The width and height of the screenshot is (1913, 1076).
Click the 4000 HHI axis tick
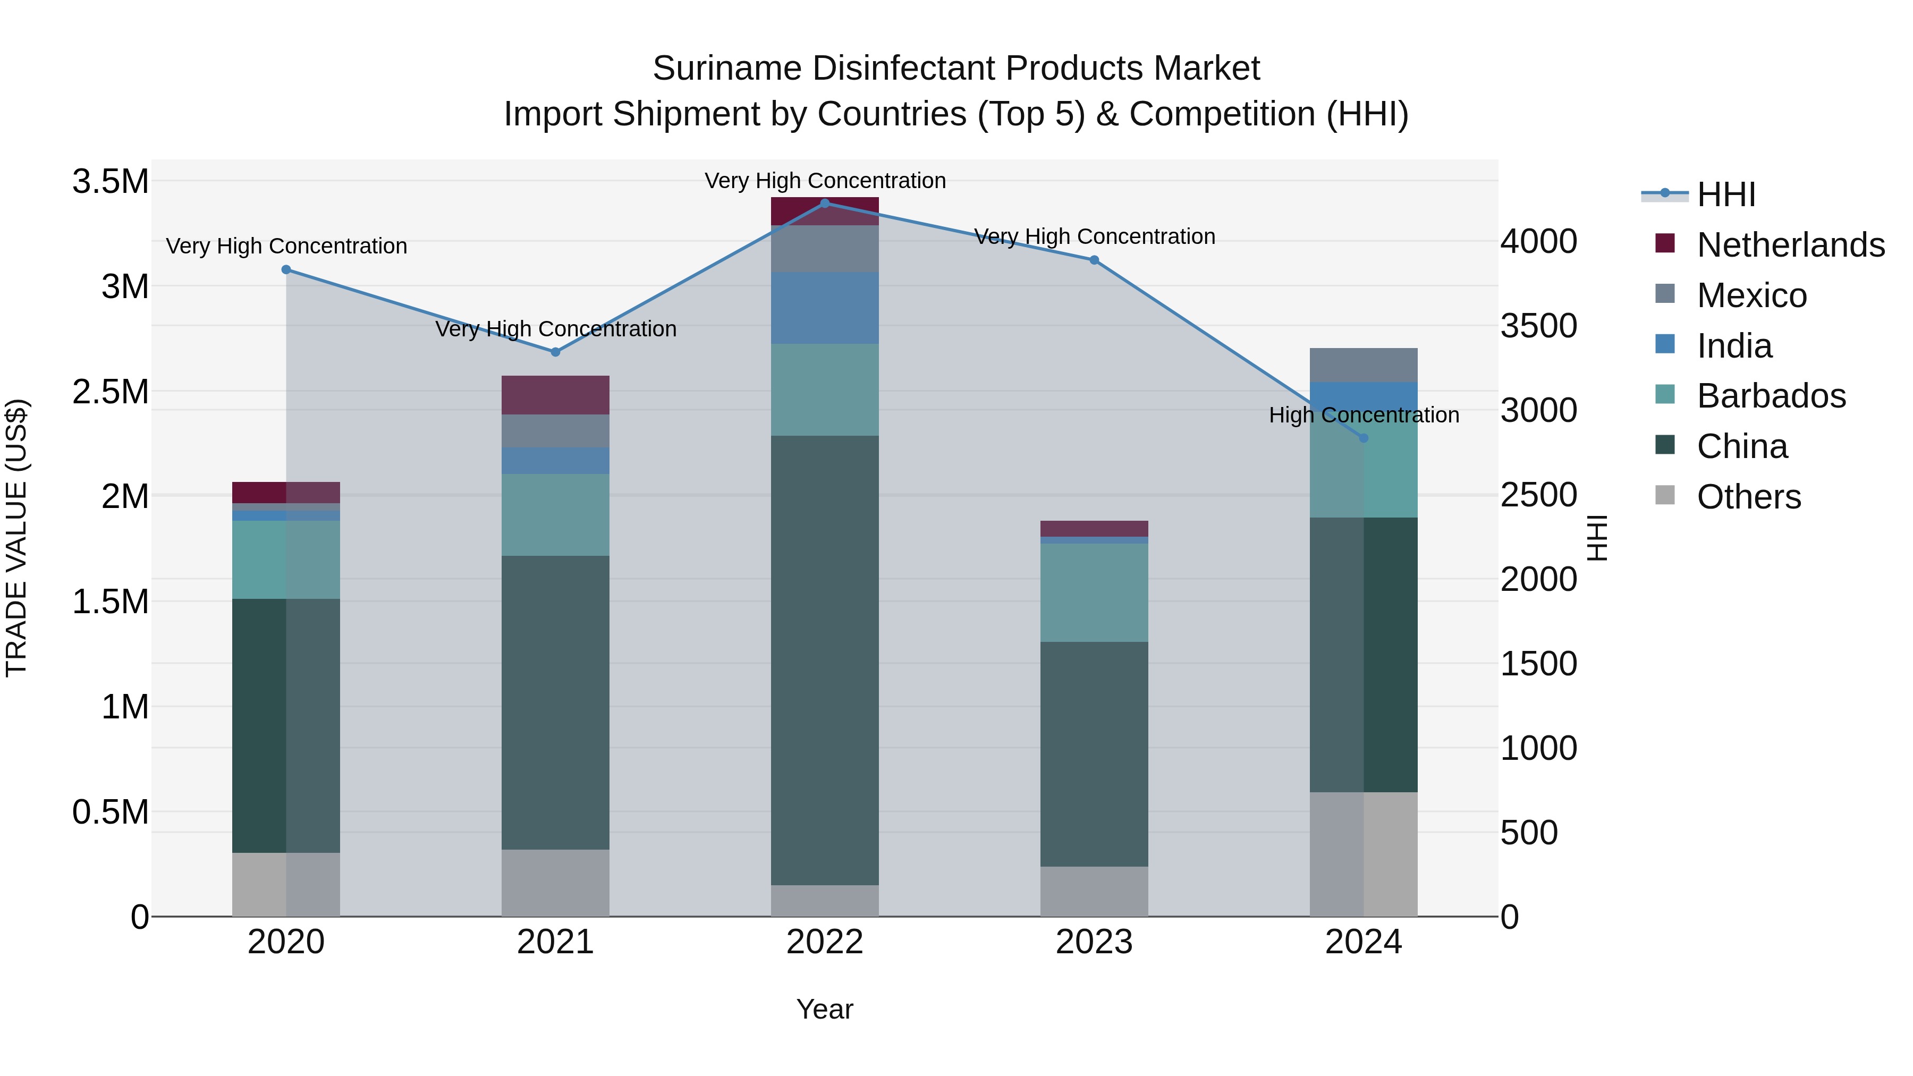(x=1539, y=241)
